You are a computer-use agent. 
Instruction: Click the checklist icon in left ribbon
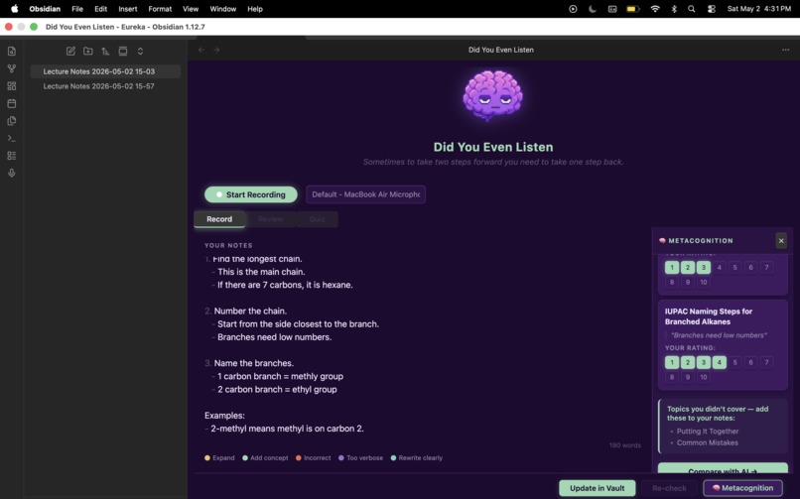pos(12,156)
